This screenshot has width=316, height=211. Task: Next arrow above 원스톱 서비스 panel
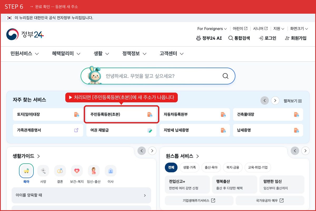(x=305, y=151)
